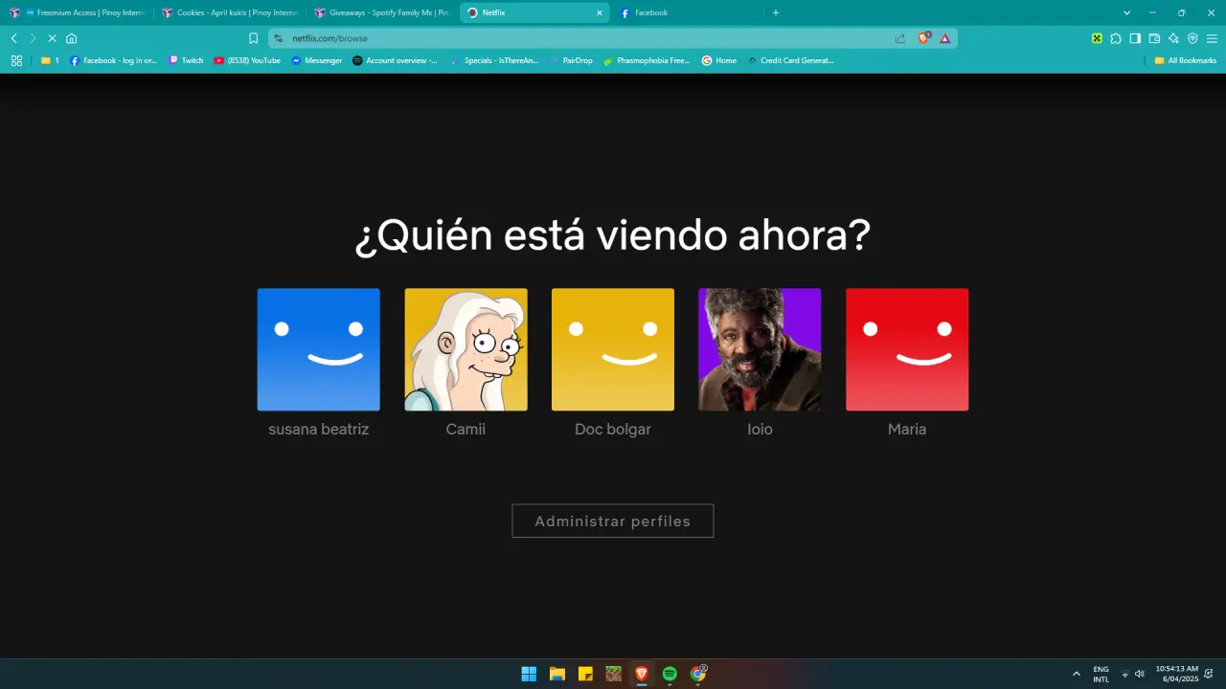Image resolution: width=1226 pixels, height=689 pixels.
Task: Open the browser hamburger main menu
Action: pyautogui.click(x=1212, y=38)
